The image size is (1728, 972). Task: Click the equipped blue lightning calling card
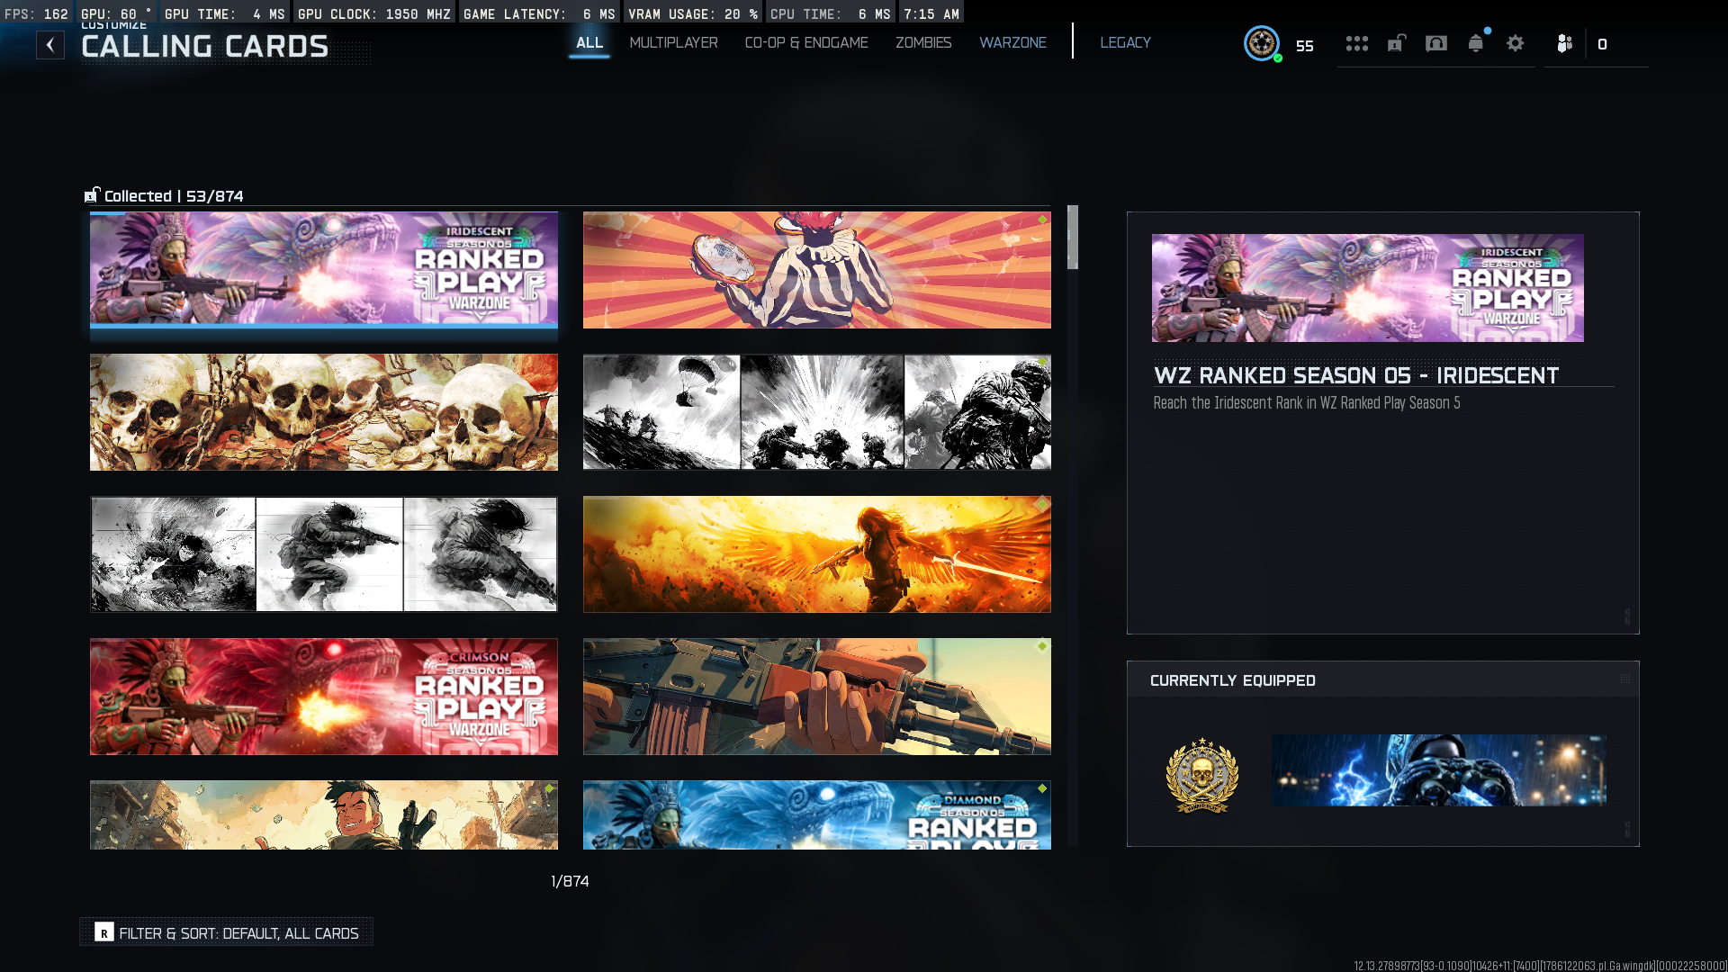(x=1439, y=770)
